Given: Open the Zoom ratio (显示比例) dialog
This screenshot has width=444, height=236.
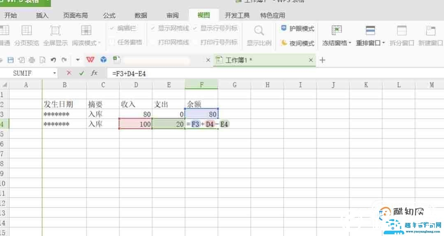Looking at the screenshot, I should 259,35.
